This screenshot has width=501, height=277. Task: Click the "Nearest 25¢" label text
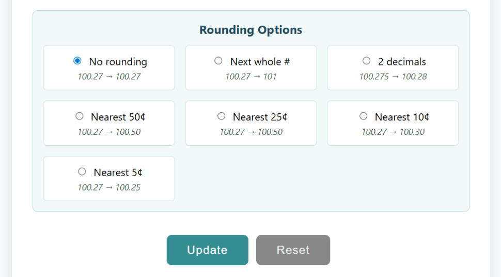[x=260, y=117]
